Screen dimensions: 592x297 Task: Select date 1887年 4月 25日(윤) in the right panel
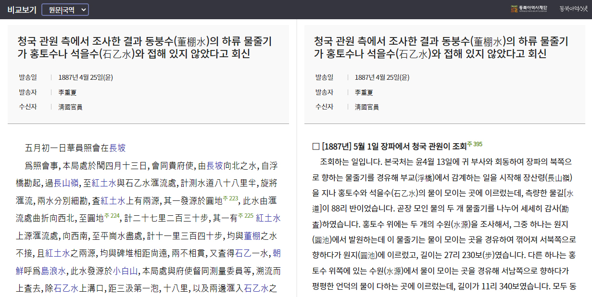[x=382, y=77]
